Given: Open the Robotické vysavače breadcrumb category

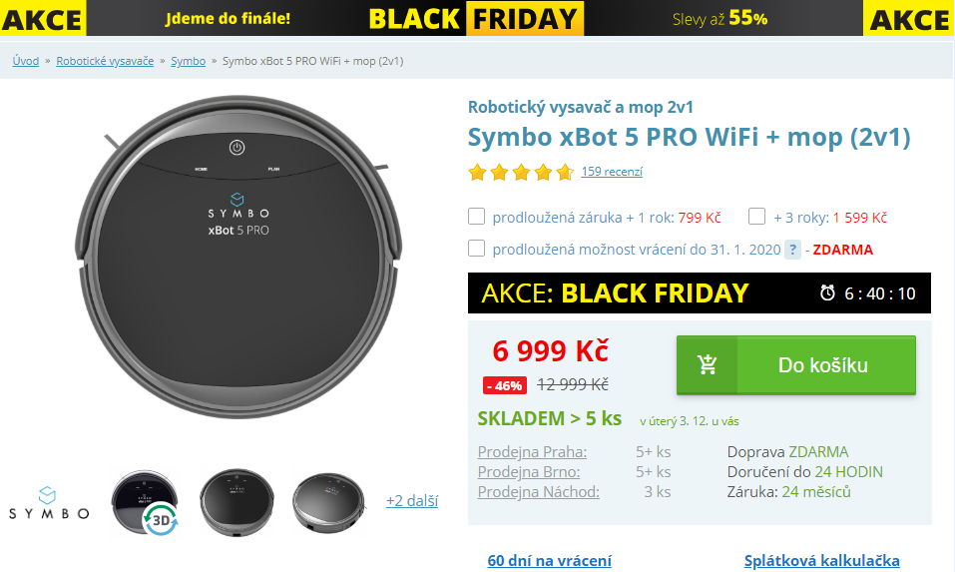Looking at the screenshot, I should coord(105,61).
